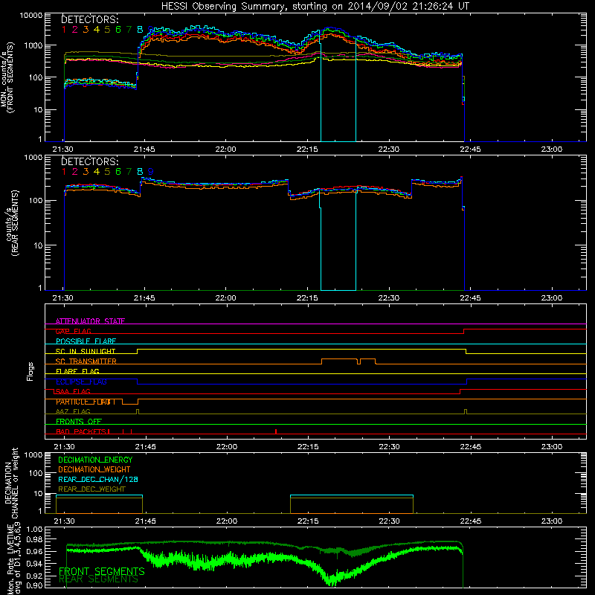Select detector 7 in rear segments legend
The width and height of the screenshot is (595, 595).
pos(129,172)
